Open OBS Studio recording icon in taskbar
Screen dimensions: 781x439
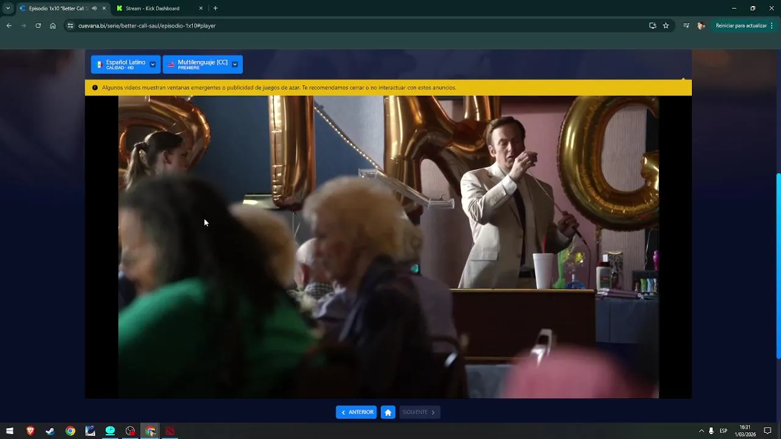130,431
